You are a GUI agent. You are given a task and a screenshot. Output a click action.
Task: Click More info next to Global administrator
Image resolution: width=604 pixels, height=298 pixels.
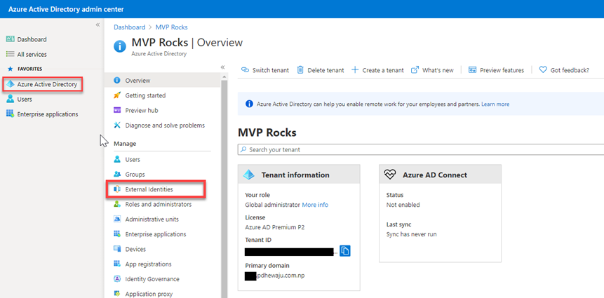pyautogui.click(x=315, y=205)
